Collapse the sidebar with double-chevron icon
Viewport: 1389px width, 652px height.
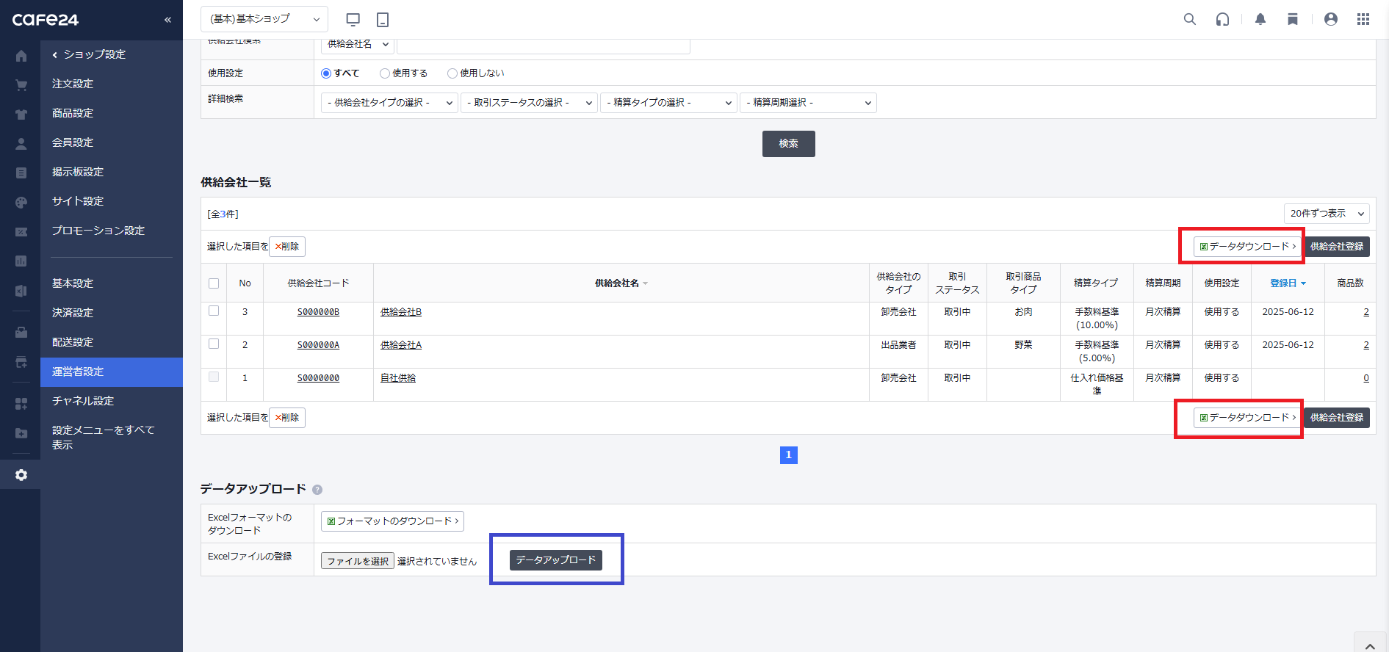pos(167,20)
